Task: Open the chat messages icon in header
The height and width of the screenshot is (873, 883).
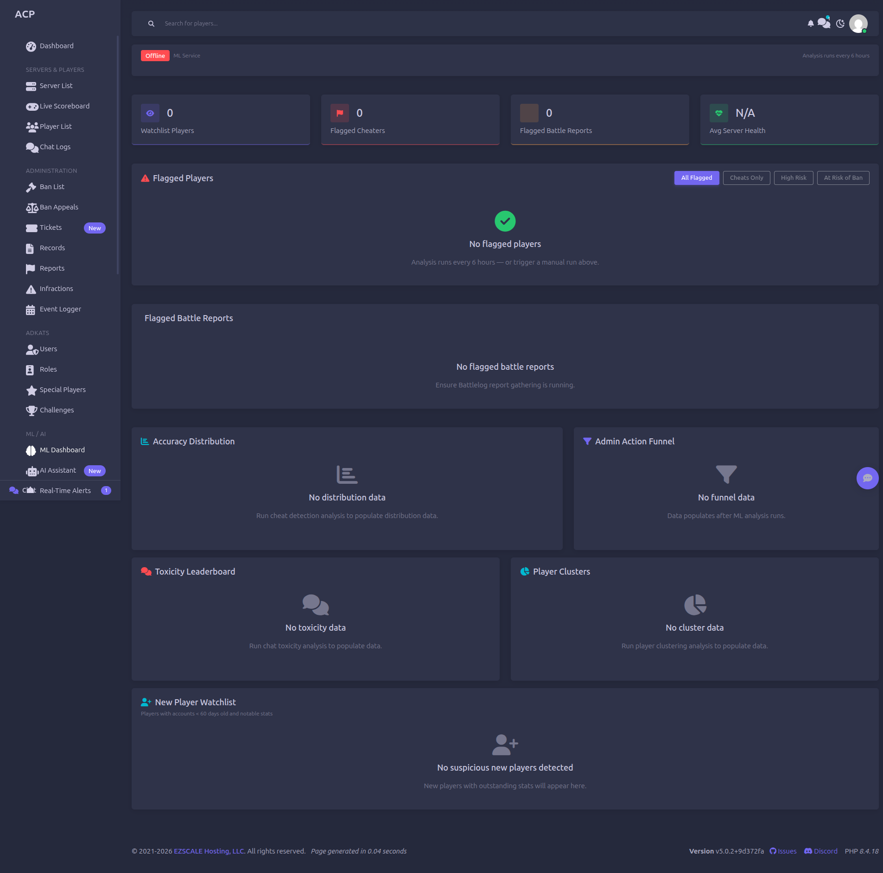Action: pyautogui.click(x=824, y=23)
